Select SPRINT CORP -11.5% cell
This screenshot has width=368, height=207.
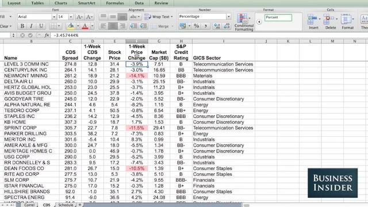coord(137,128)
